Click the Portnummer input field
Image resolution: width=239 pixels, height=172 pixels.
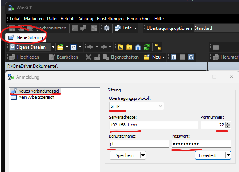pos(213,125)
